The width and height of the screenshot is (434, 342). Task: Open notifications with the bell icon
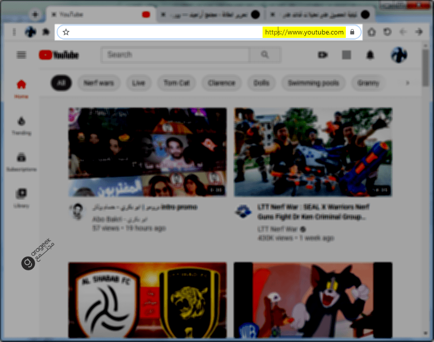tap(370, 55)
